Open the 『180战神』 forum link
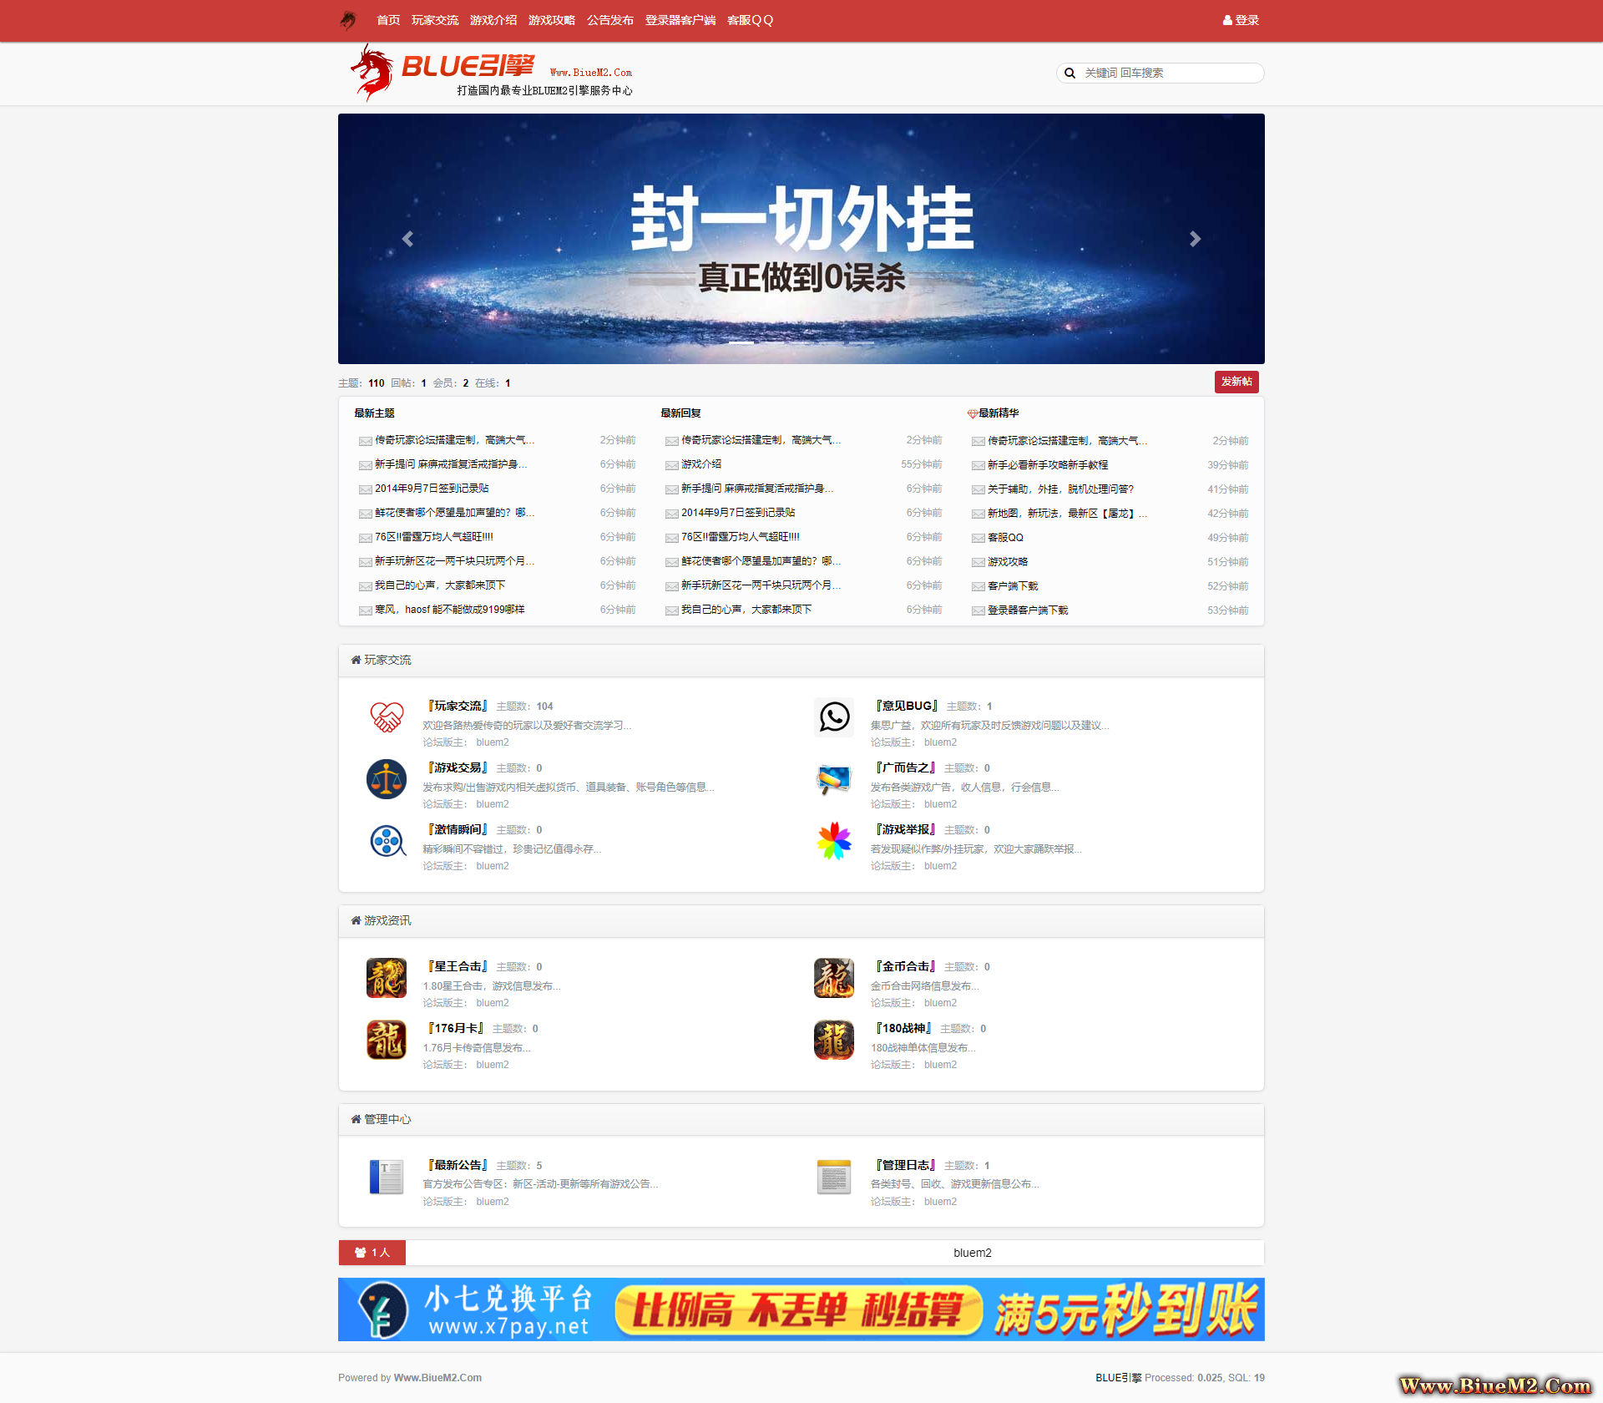Image resolution: width=1603 pixels, height=1403 pixels. [x=903, y=1028]
